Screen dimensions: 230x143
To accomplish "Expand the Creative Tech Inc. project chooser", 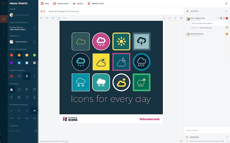I will click(34, 29).
